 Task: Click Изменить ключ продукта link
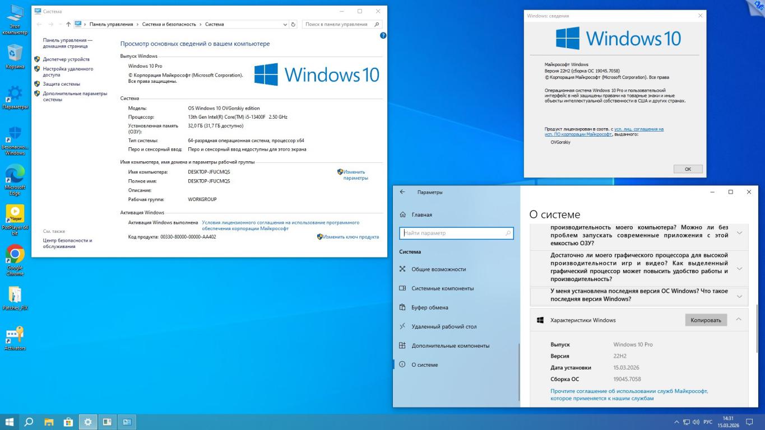coord(351,237)
